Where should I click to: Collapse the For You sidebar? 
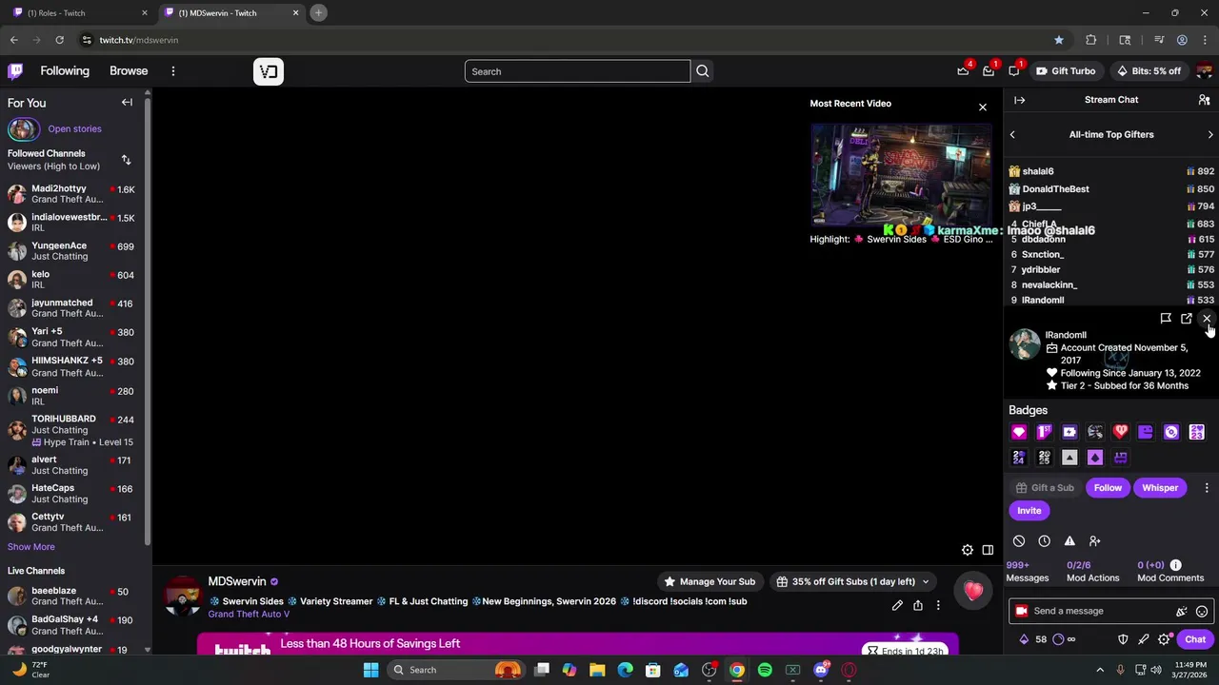click(127, 103)
